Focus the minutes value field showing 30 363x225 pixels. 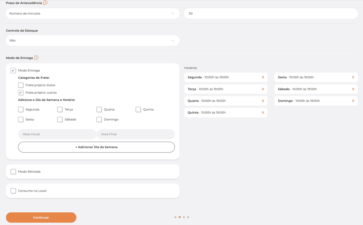(x=271, y=14)
